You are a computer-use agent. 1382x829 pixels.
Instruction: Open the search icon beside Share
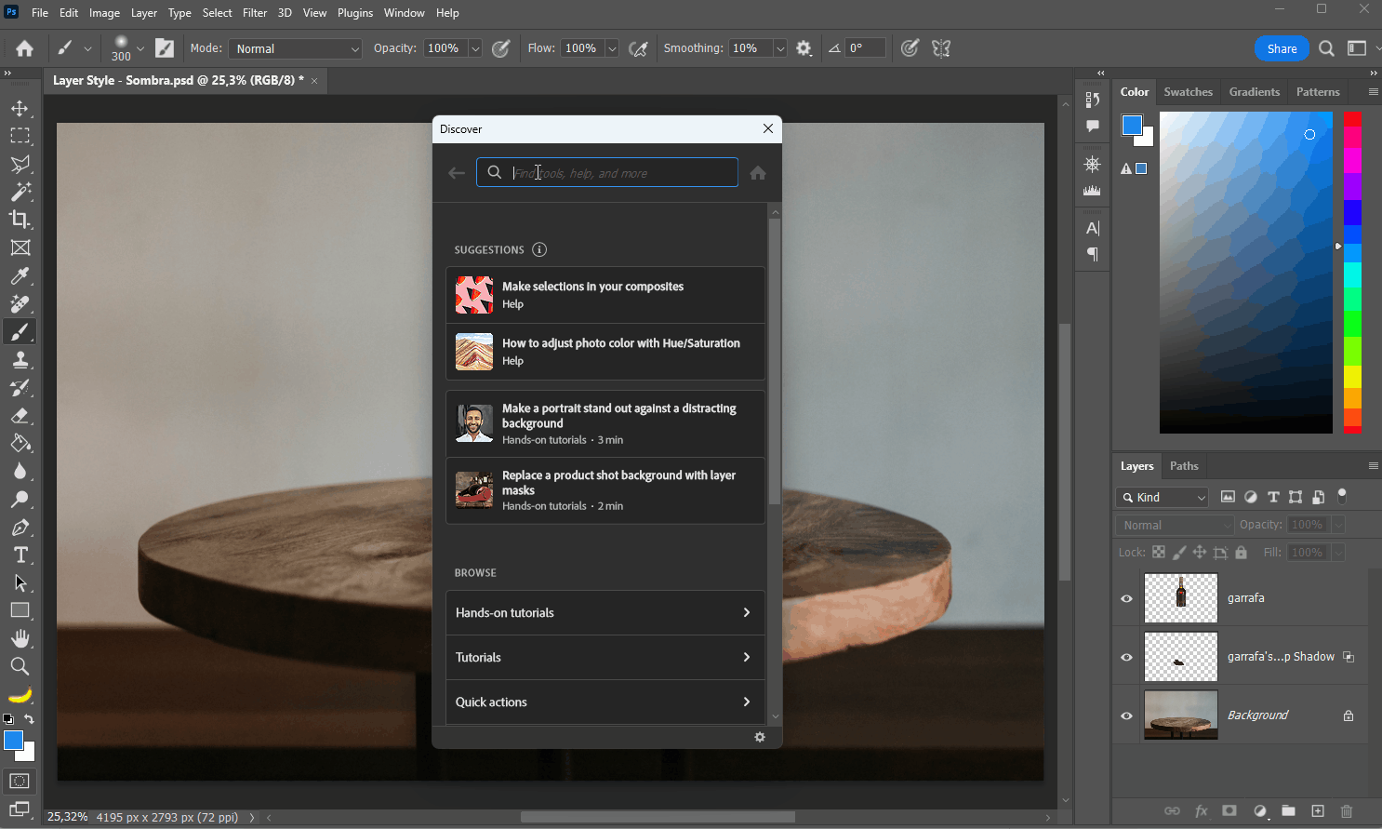tap(1327, 48)
